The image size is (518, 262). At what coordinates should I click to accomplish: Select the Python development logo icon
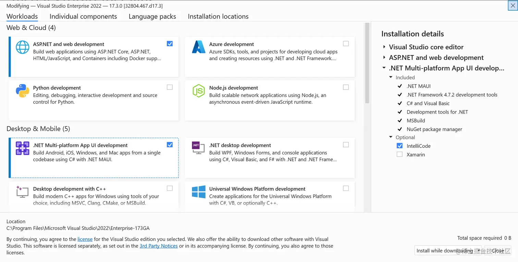pyautogui.click(x=22, y=91)
